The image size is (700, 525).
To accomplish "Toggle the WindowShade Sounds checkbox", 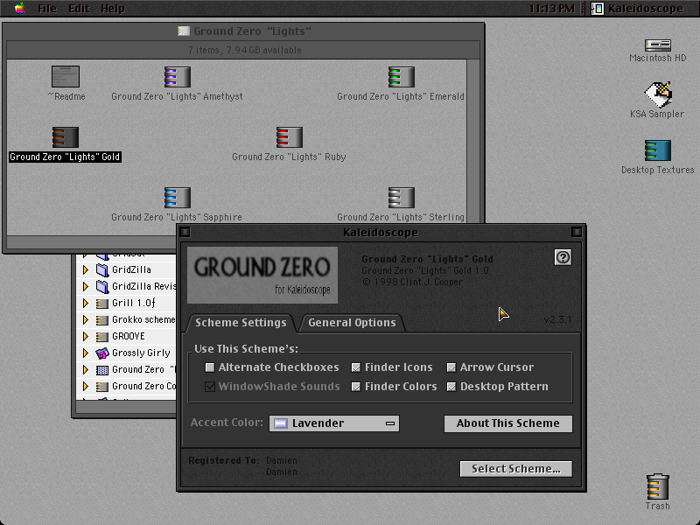I will 210,387.
